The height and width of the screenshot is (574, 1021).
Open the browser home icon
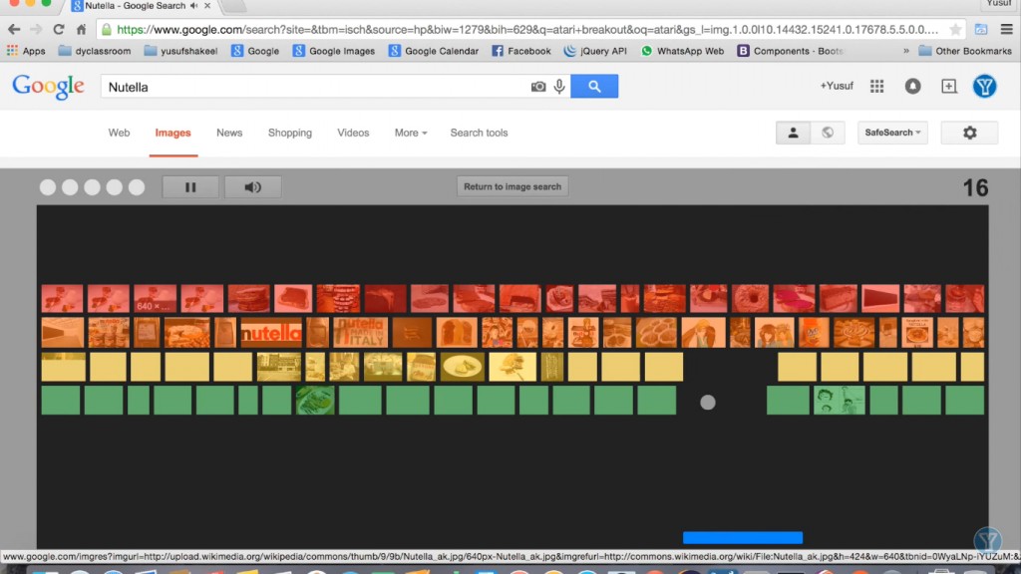coord(81,29)
